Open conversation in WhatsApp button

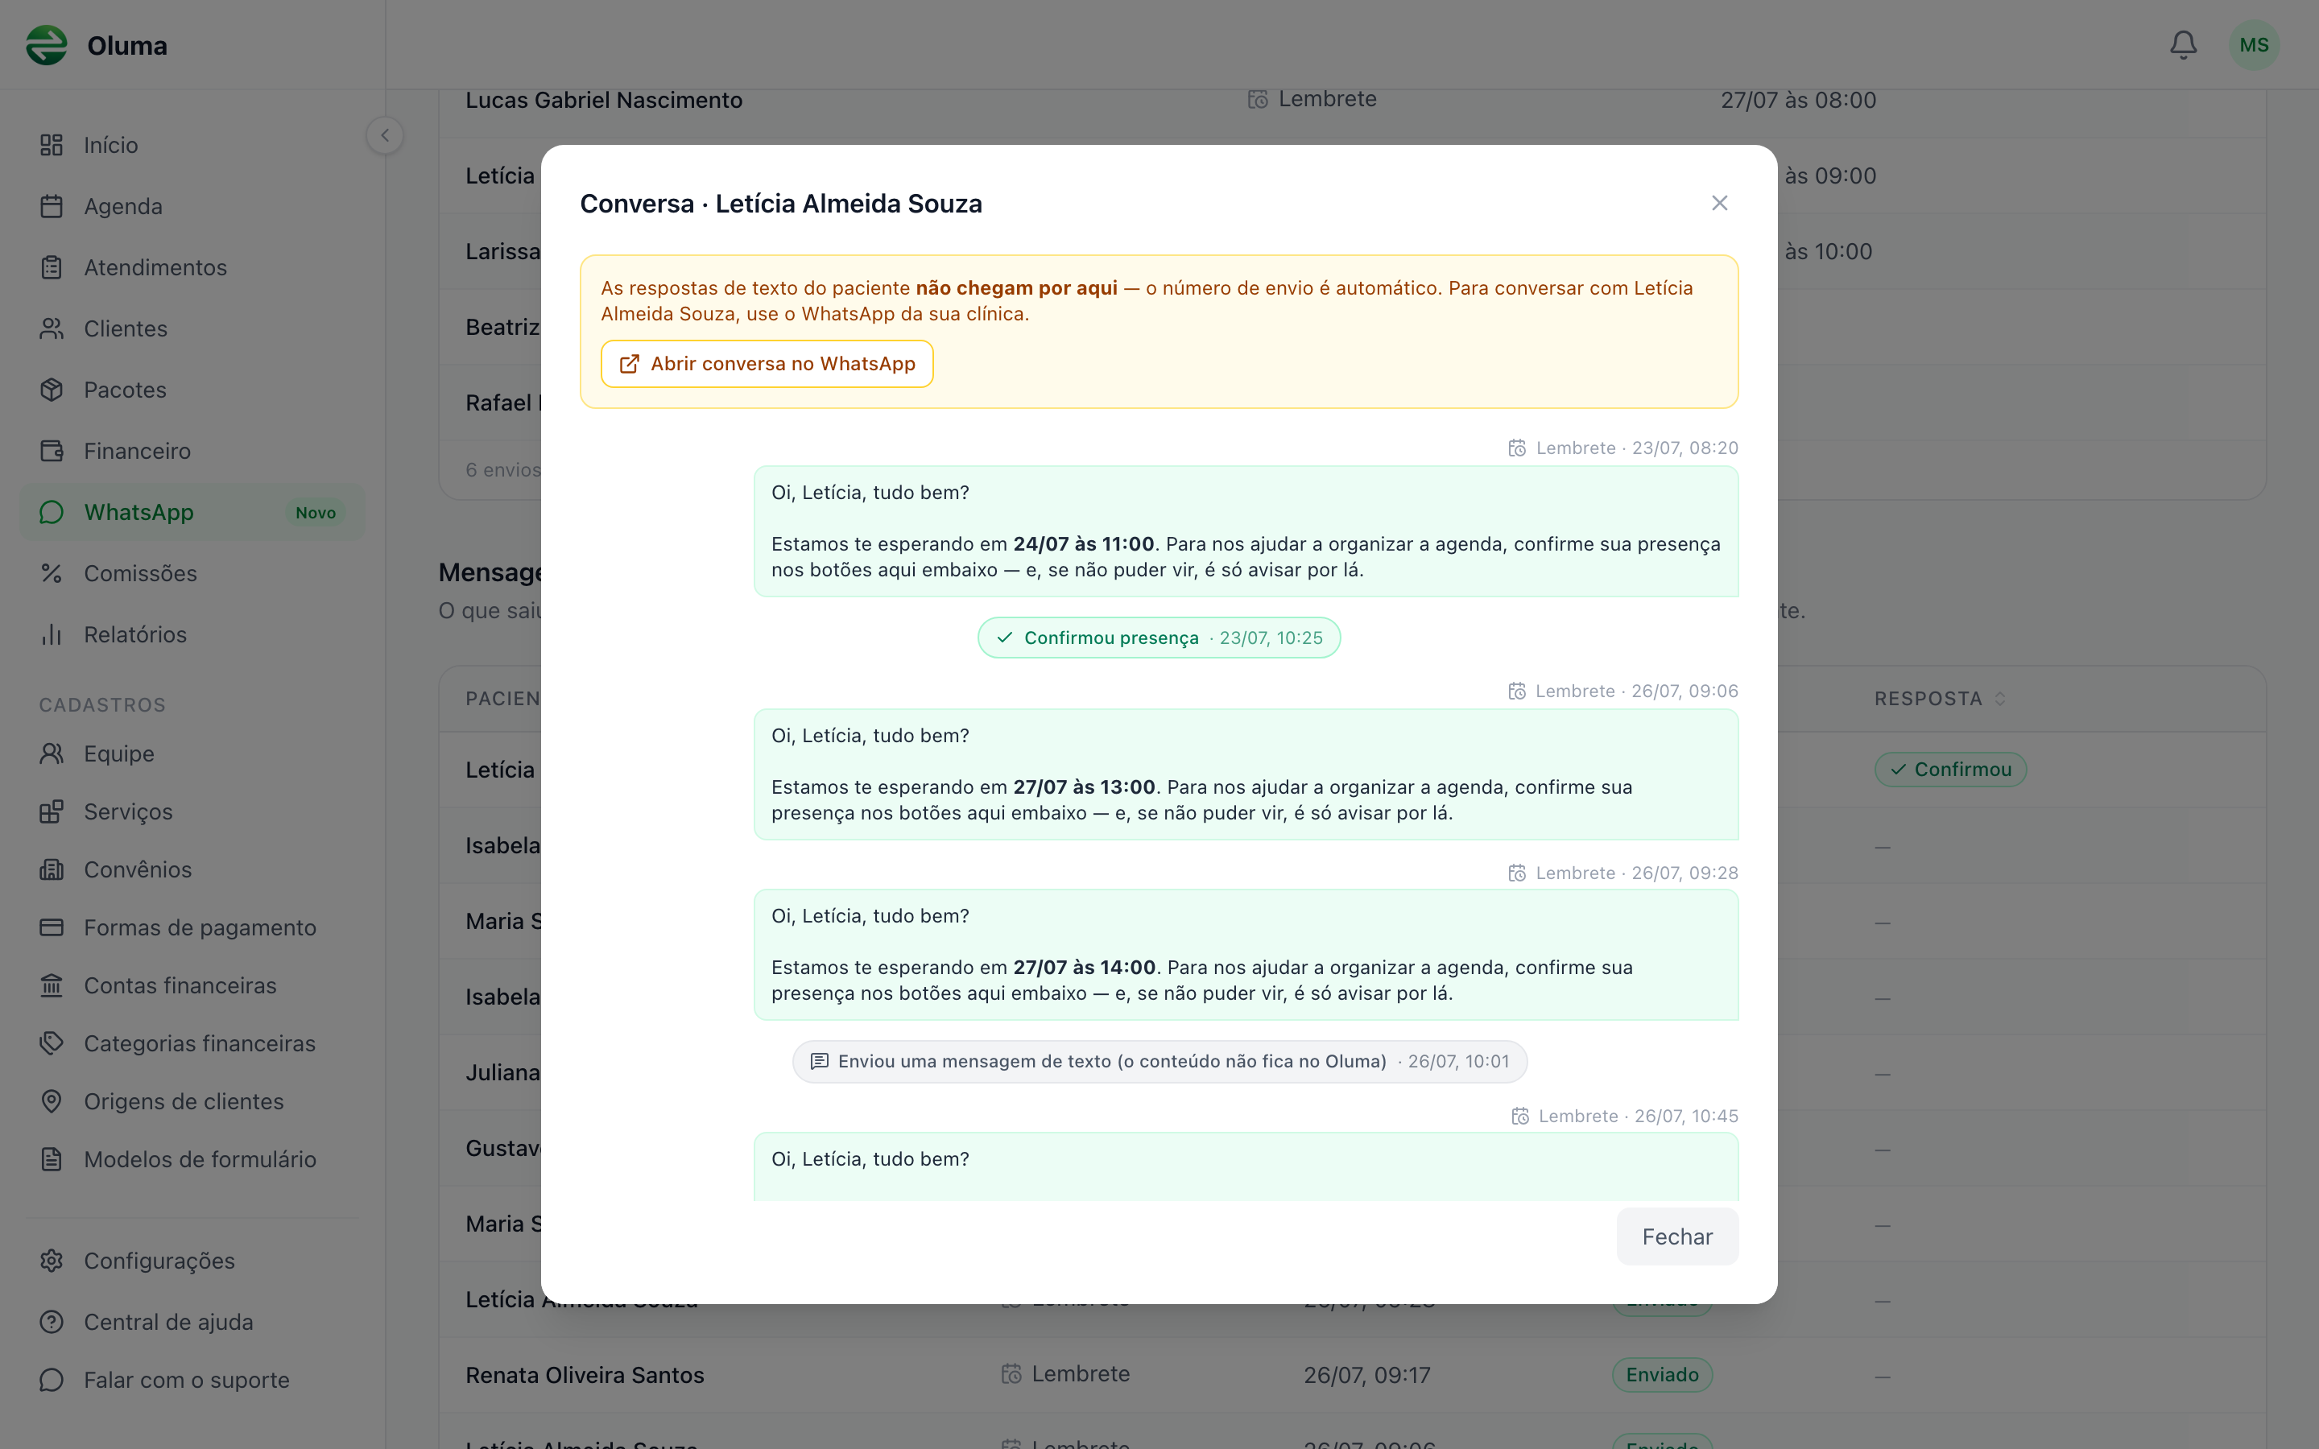click(767, 364)
